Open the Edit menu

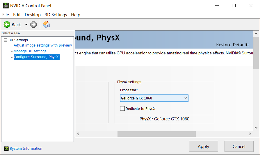[x=17, y=15]
